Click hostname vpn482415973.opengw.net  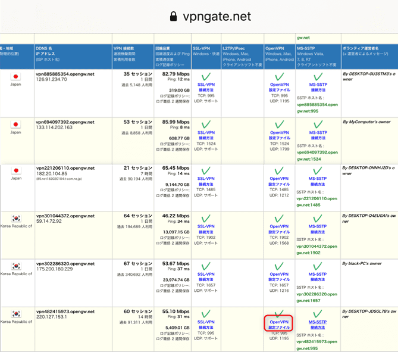tap(65, 311)
